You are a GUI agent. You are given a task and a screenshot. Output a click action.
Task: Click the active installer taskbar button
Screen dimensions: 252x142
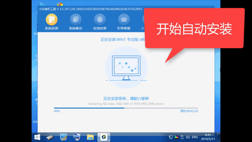coord(104,137)
